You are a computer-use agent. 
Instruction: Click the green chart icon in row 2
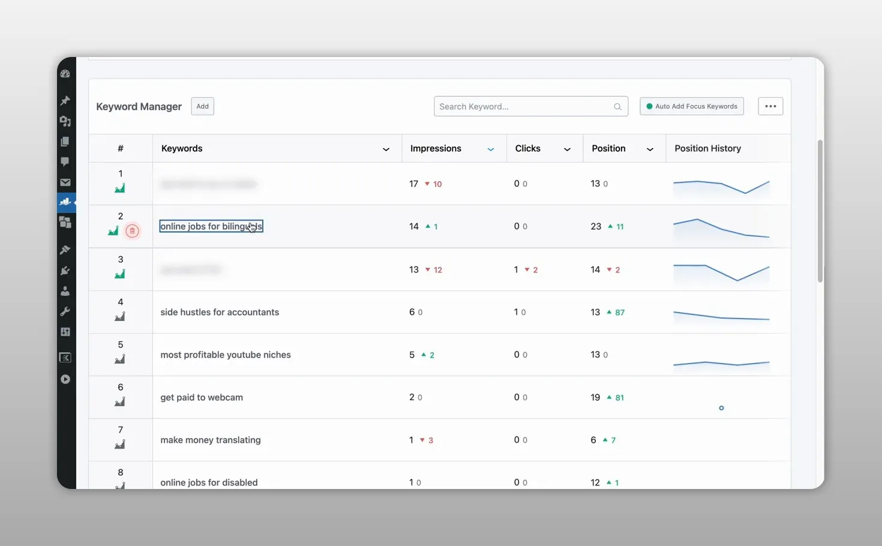click(x=113, y=230)
